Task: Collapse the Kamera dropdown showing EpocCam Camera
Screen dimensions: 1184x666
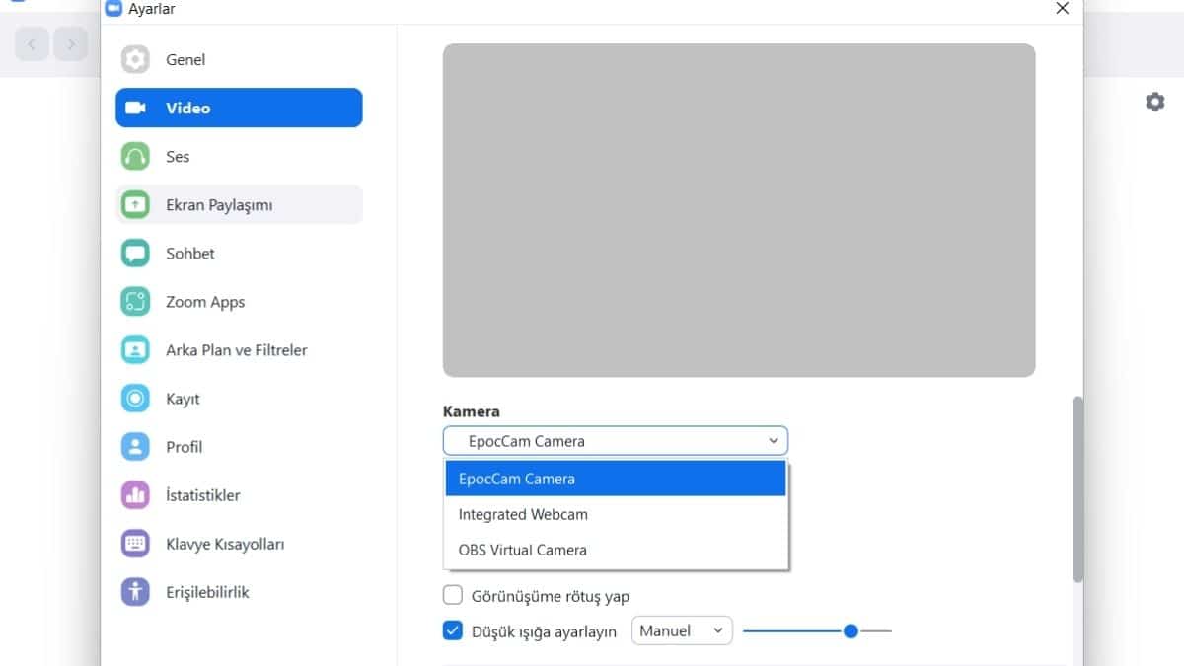Action: (616, 441)
